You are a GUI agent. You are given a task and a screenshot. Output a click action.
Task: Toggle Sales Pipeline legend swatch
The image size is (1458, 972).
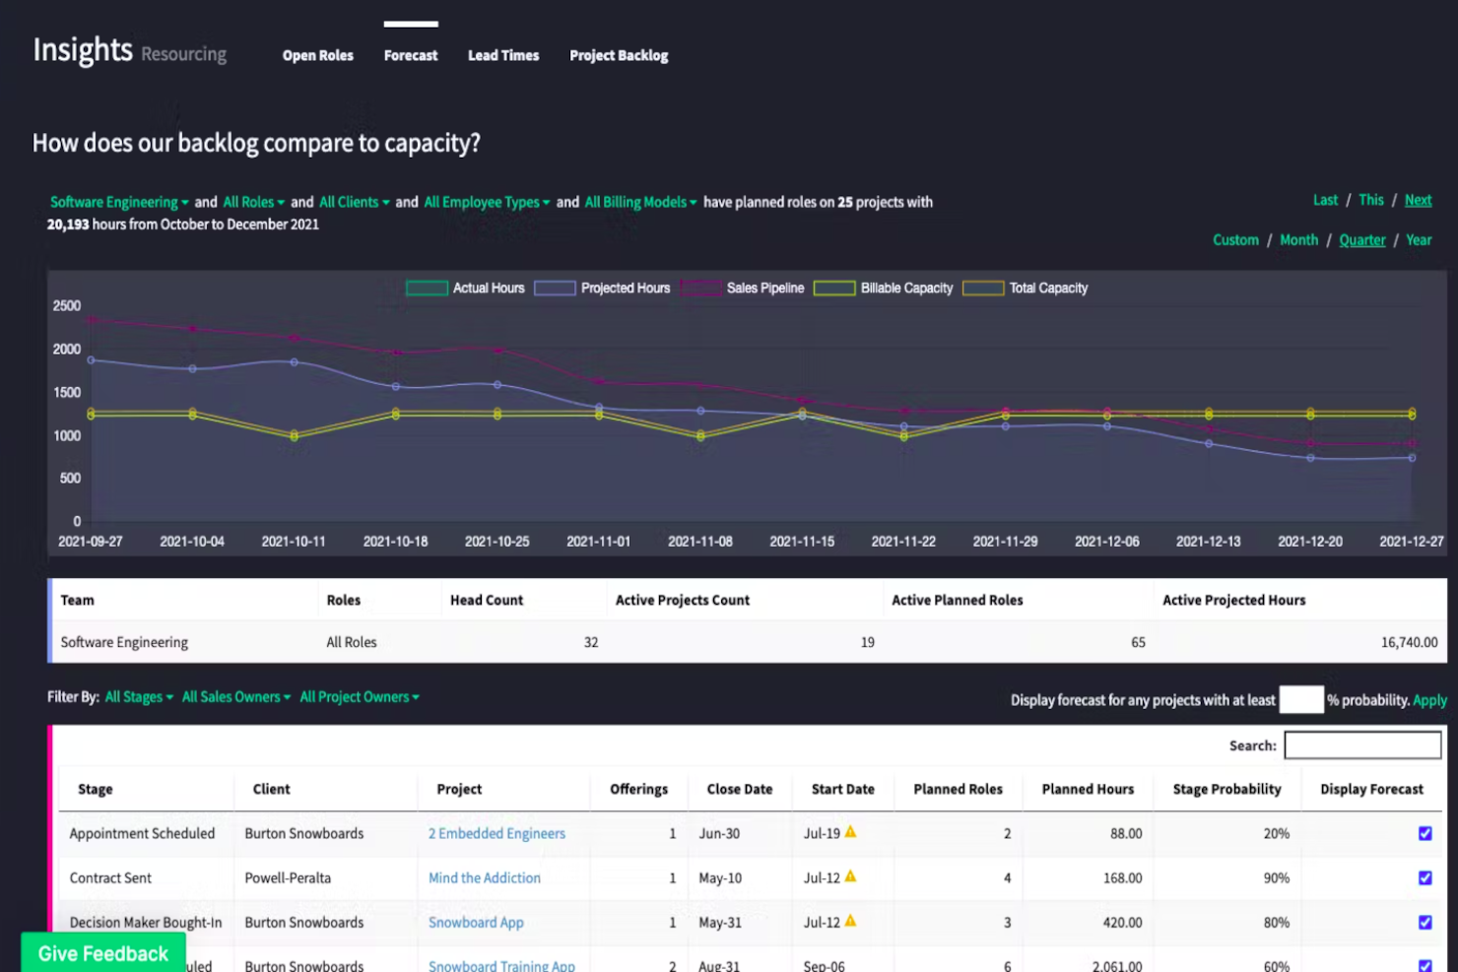(x=700, y=288)
